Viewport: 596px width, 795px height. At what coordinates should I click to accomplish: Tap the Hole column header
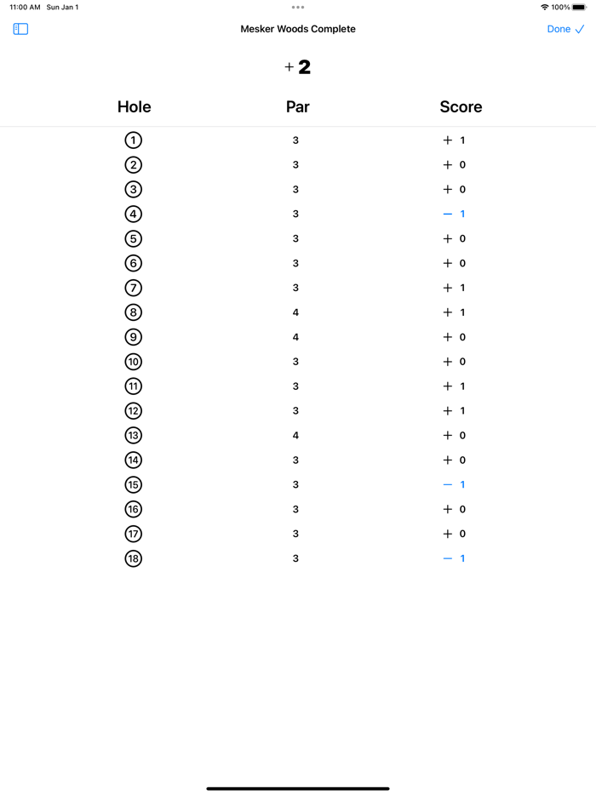[x=134, y=107]
